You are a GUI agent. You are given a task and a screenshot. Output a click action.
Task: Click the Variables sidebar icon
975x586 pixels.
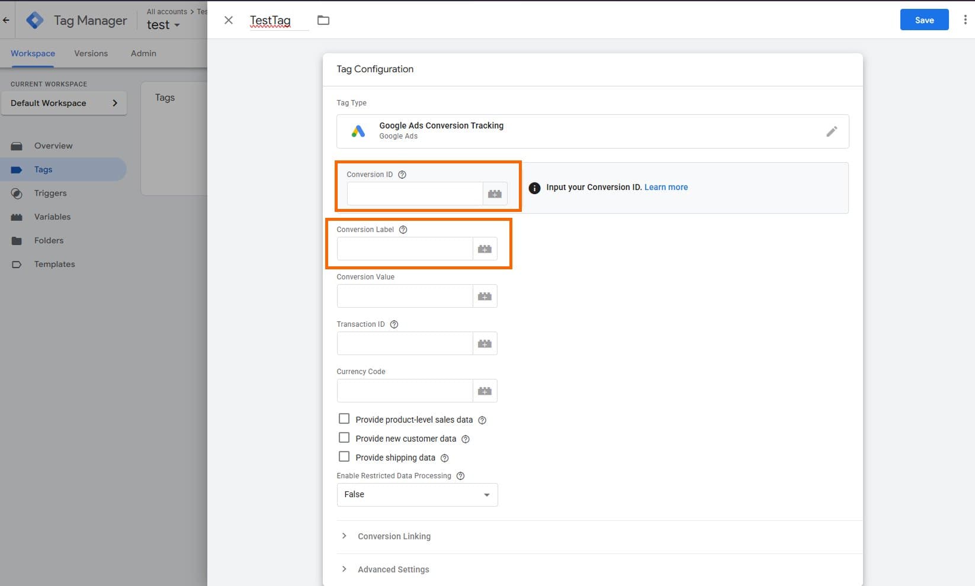[17, 217]
